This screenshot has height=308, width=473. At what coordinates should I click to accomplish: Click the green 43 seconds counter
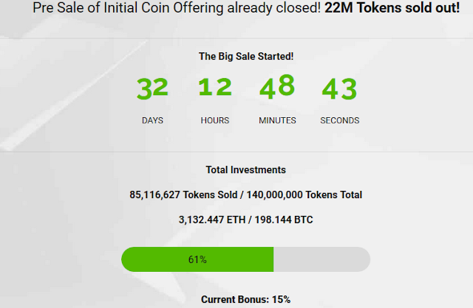(340, 88)
